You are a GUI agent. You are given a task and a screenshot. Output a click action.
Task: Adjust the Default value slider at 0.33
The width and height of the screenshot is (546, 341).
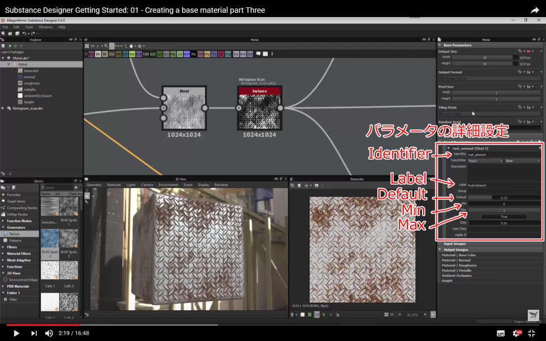(x=504, y=198)
